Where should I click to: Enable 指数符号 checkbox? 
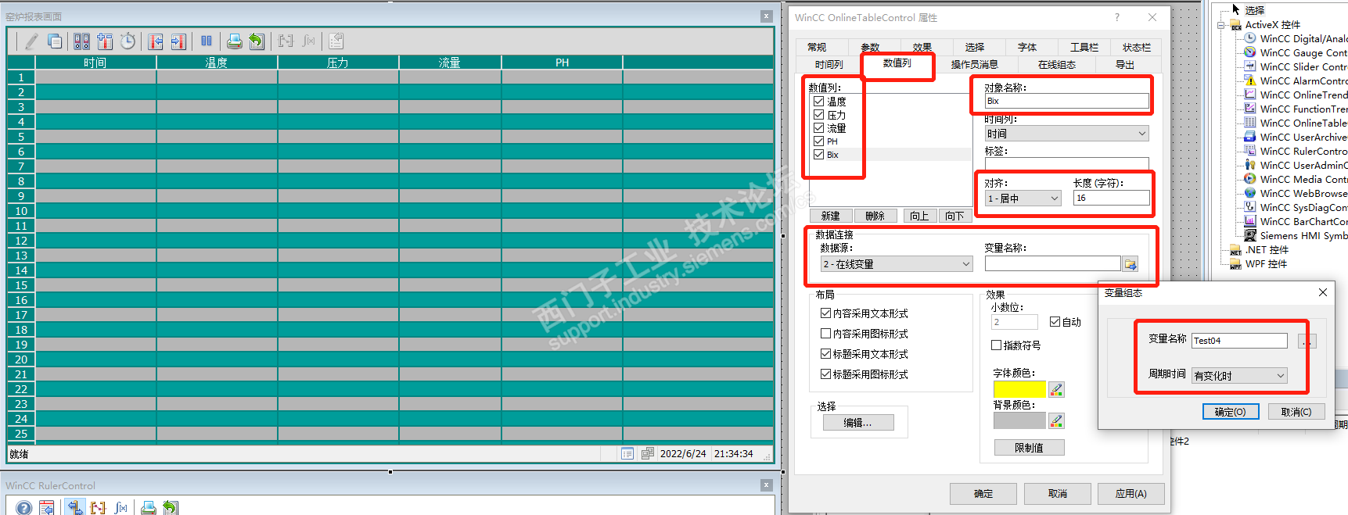click(x=996, y=345)
